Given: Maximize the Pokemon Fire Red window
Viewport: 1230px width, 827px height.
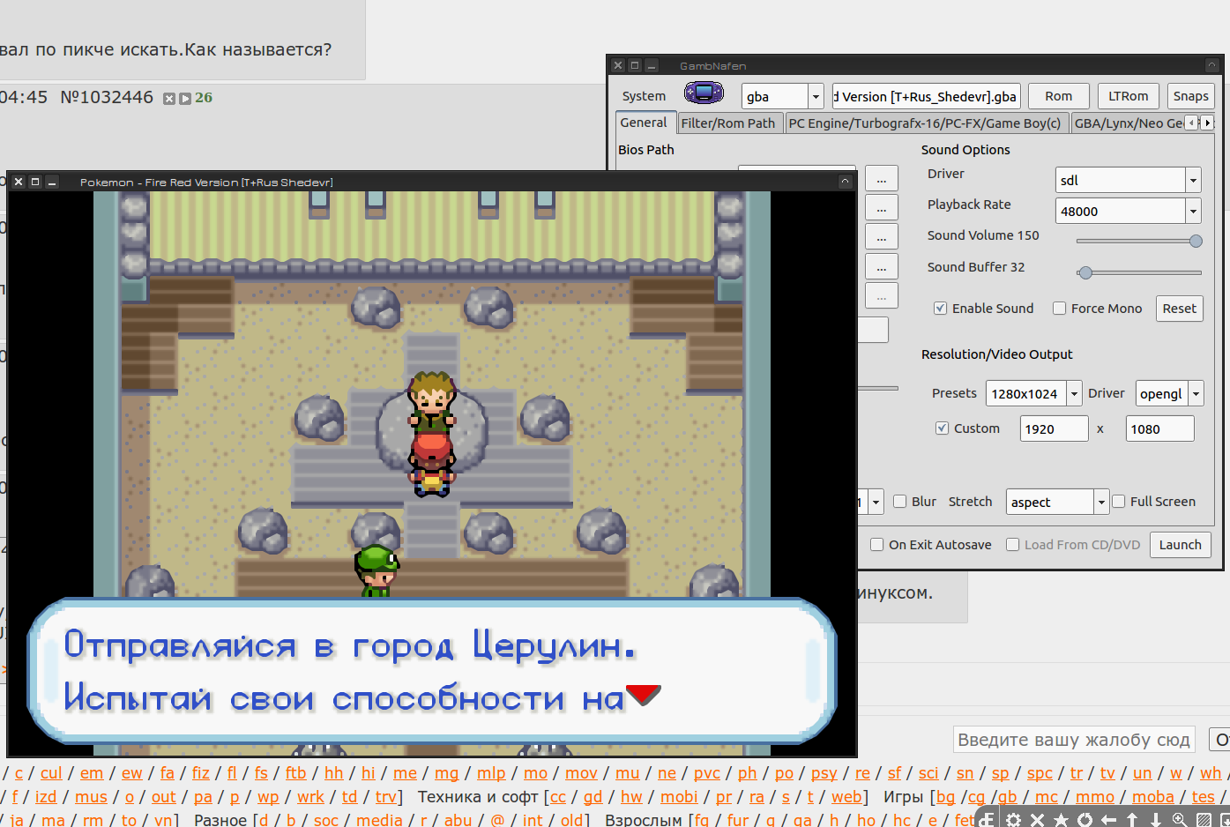Looking at the screenshot, I should tap(35, 182).
